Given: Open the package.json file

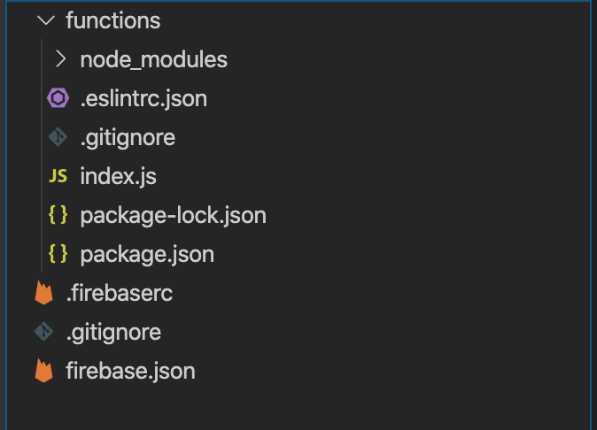Looking at the screenshot, I should coord(147,255).
